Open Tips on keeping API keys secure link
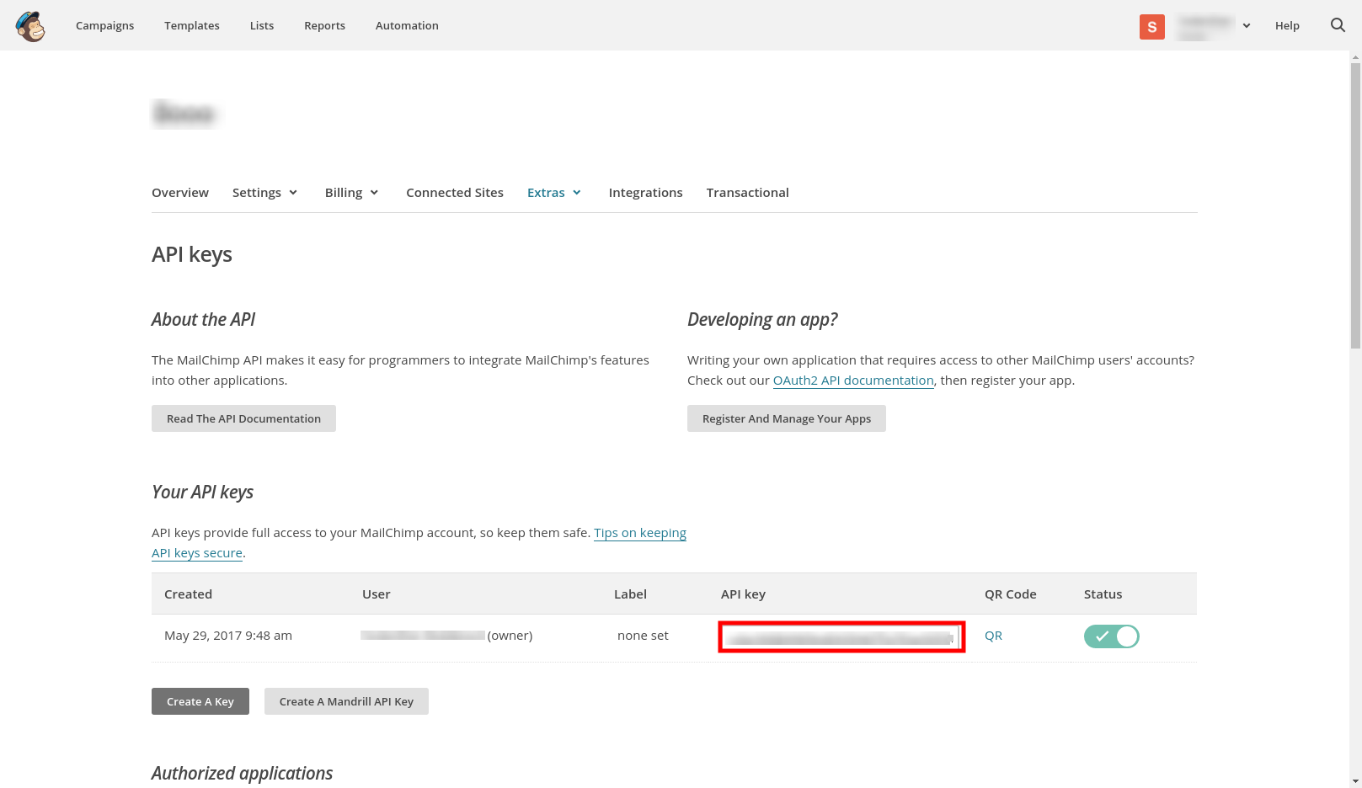The width and height of the screenshot is (1362, 788). click(x=640, y=533)
